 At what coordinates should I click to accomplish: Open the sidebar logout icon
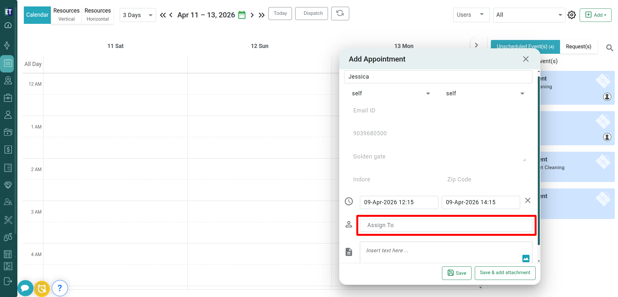pos(8,281)
